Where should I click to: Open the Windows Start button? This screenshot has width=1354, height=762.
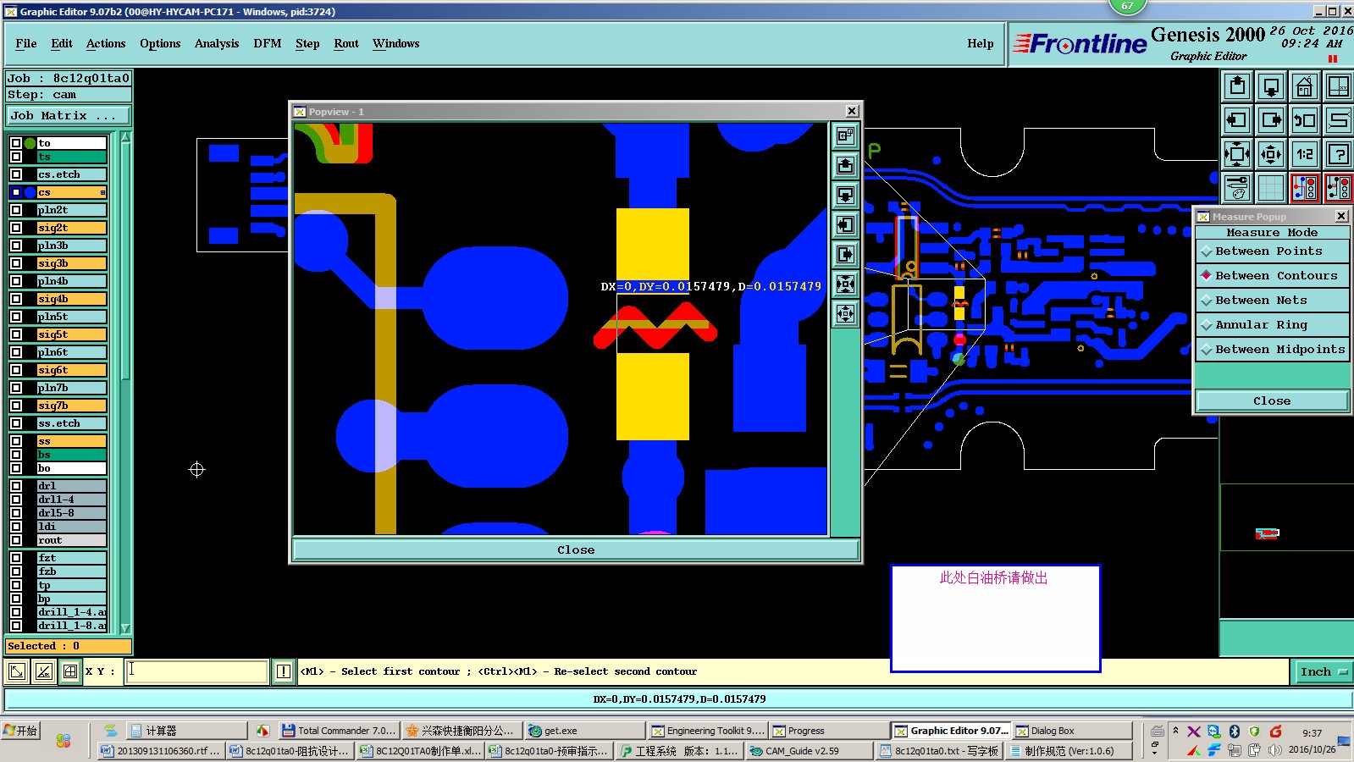click(x=21, y=732)
